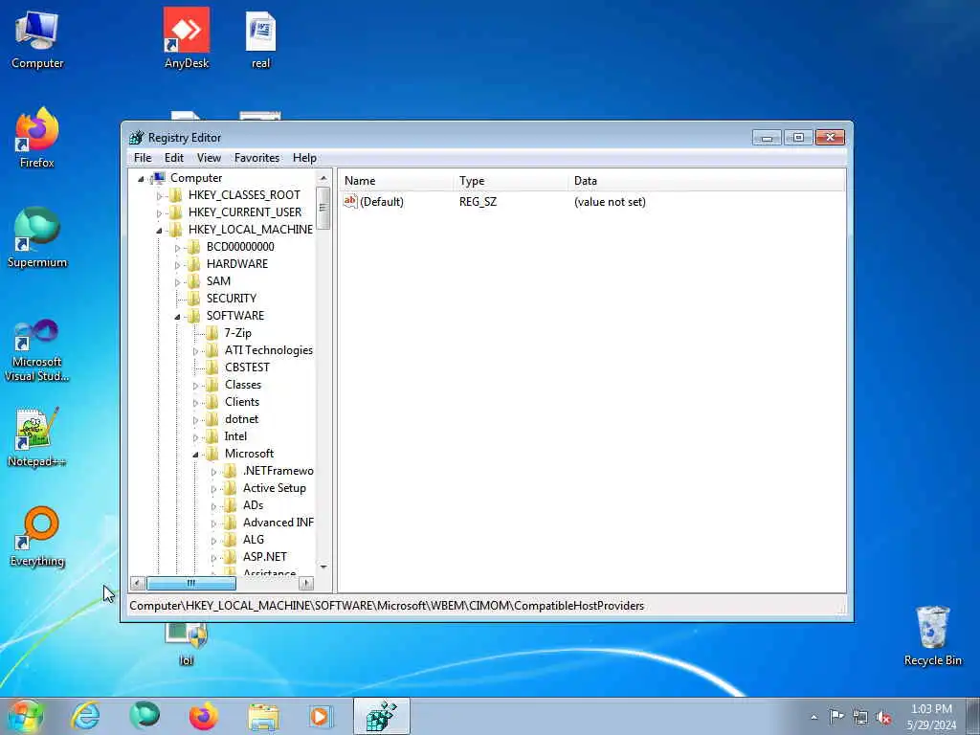The image size is (980, 735).
Task: Open Windows Explorer from taskbar
Action: point(263,716)
